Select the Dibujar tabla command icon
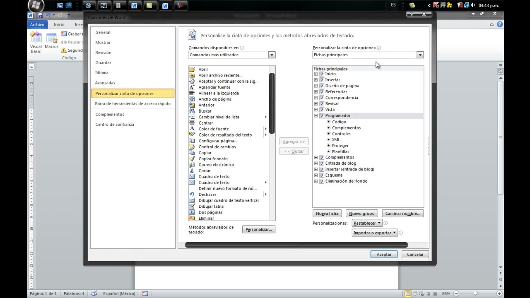This screenshot has width=530, height=298. pyautogui.click(x=192, y=206)
